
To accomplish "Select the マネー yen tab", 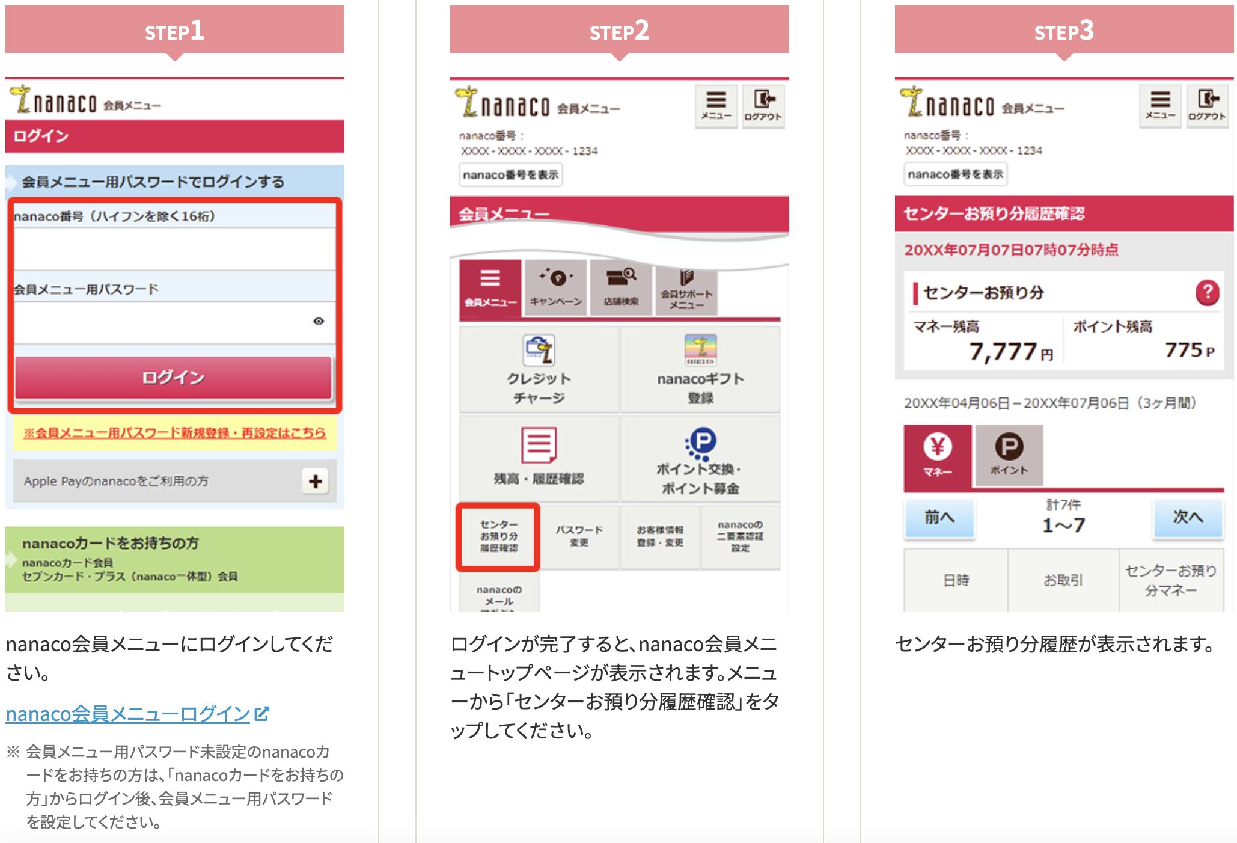I will (x=938, y=456).
